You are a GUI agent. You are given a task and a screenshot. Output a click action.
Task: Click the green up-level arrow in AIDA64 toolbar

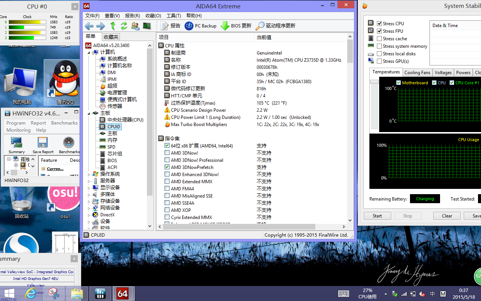tap(113, 26)
